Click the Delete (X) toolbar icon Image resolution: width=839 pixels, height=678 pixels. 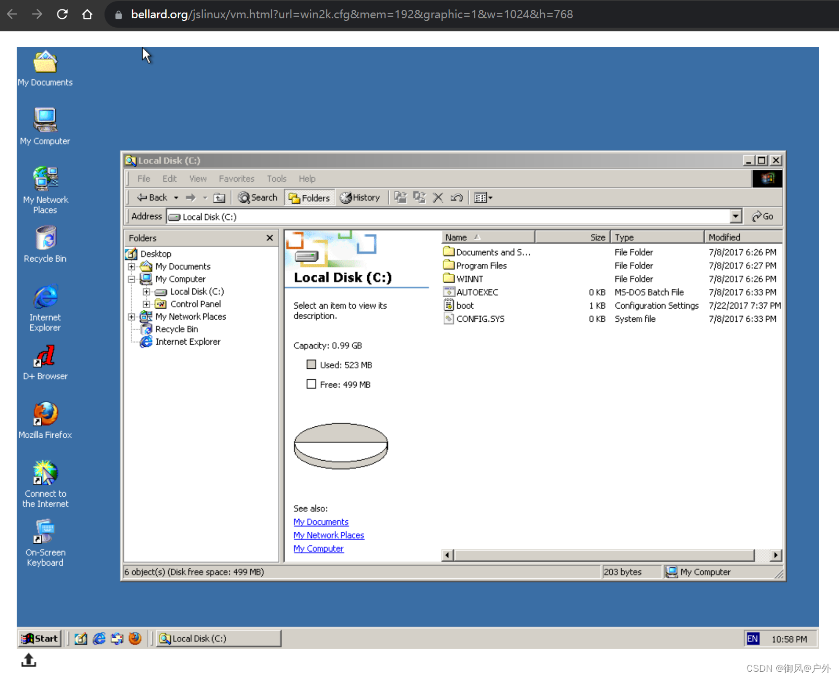tap(438, 197)
